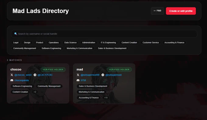Click X icon on chocoo card

coord(12,75)
